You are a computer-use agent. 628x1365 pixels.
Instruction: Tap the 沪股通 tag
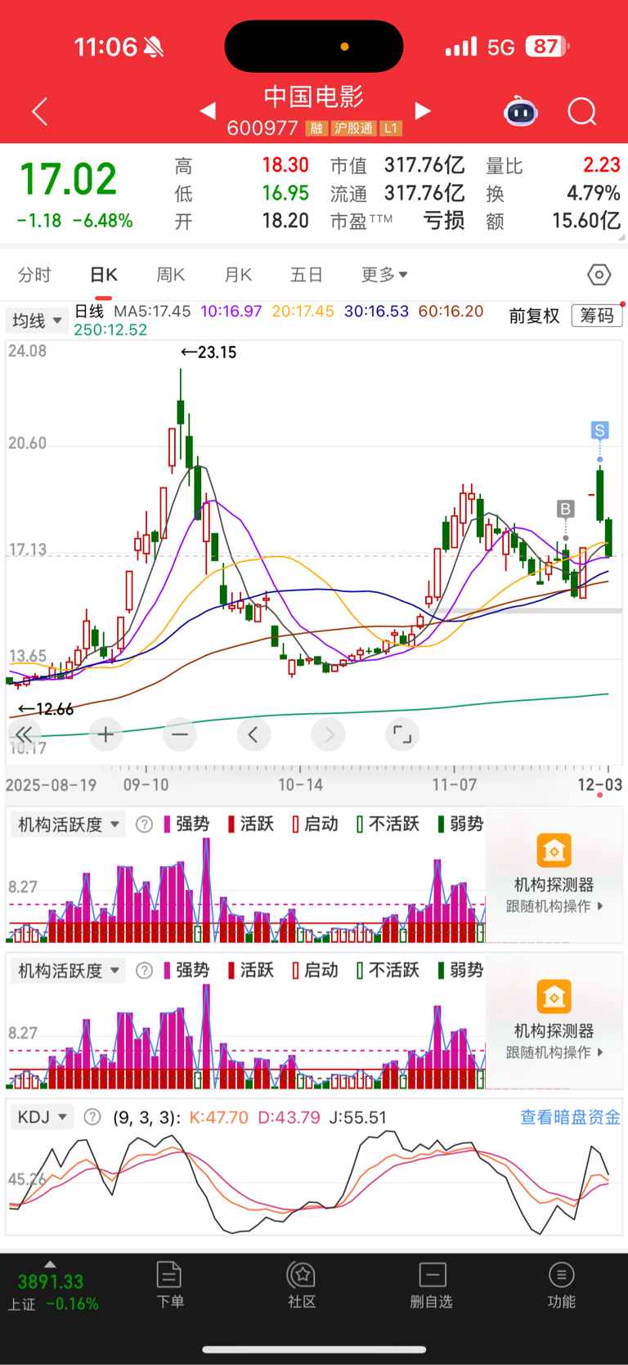click(x=354, y=128)
